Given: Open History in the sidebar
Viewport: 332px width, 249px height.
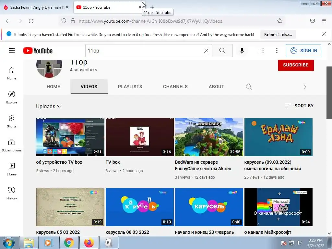Looking at the screenshot, I should (12, 193).
